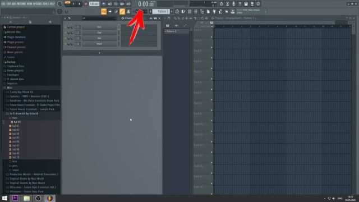Click the save project disk icon
Viewport: 359px width, 202px height.
click(246, 4)
